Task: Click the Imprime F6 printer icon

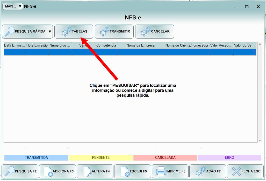Action: tap(161, 171)
